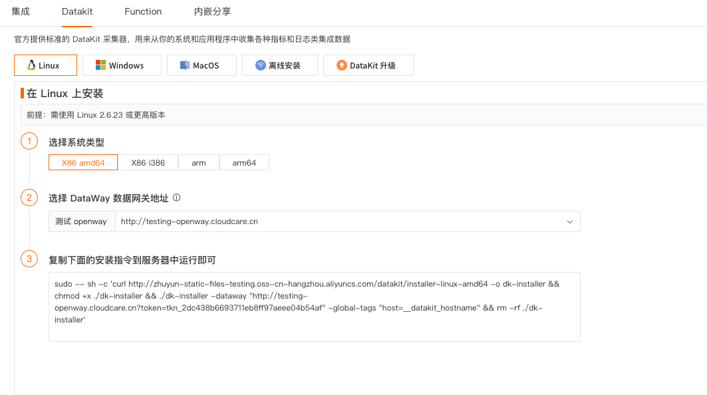Click the info icon beside DataWay heading
Viewport: 707px width, 395px height.
point(177,197)
